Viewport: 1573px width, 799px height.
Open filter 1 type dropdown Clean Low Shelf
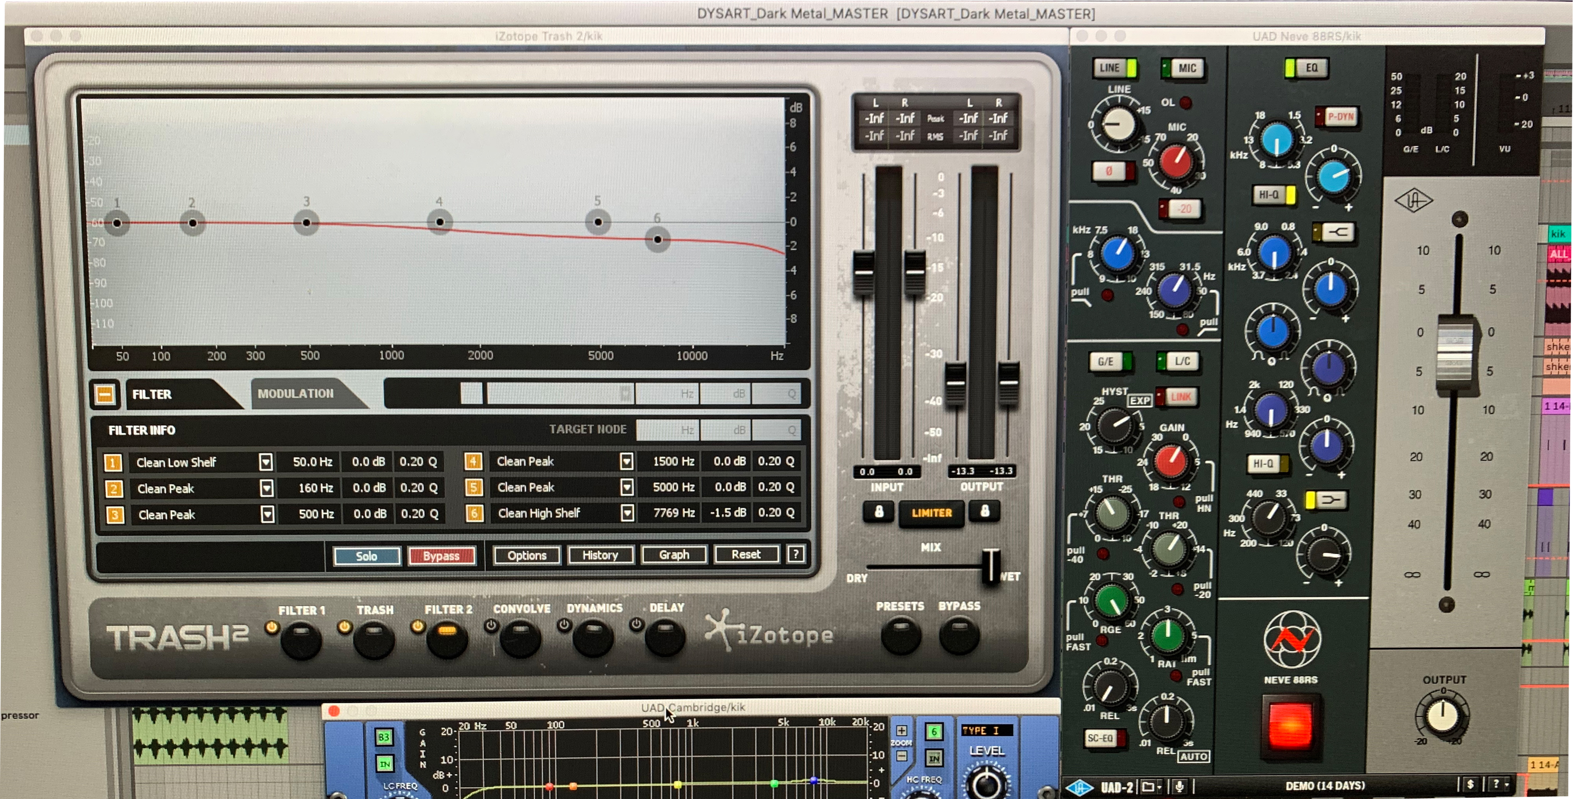coord(265,462)
